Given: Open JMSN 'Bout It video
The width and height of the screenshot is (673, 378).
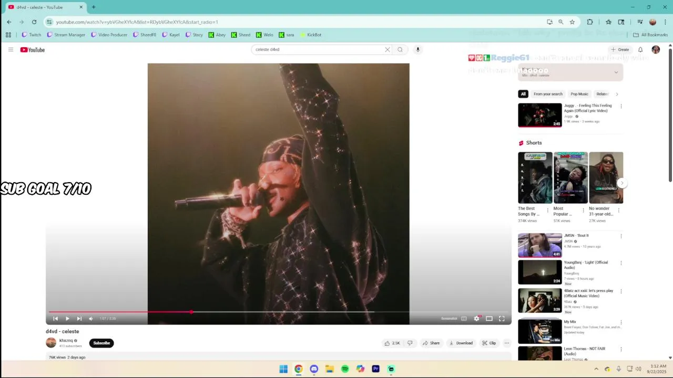Looking at the screenshot, I should point(540,246).
